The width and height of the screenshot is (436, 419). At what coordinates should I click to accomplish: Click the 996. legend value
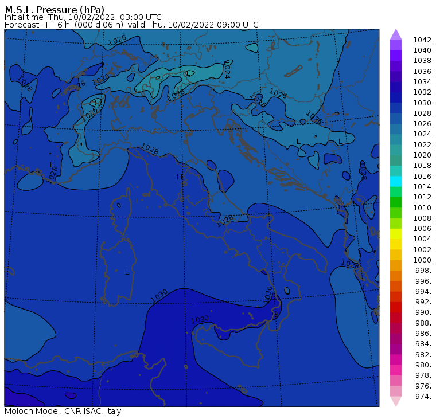(425, 281)
